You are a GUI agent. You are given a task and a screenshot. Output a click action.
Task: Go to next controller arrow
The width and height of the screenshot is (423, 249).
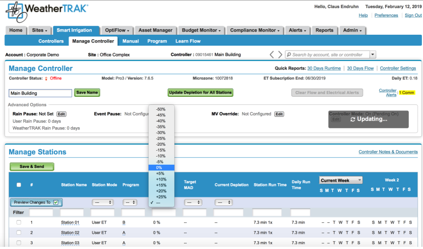click(x=280, y=54)
